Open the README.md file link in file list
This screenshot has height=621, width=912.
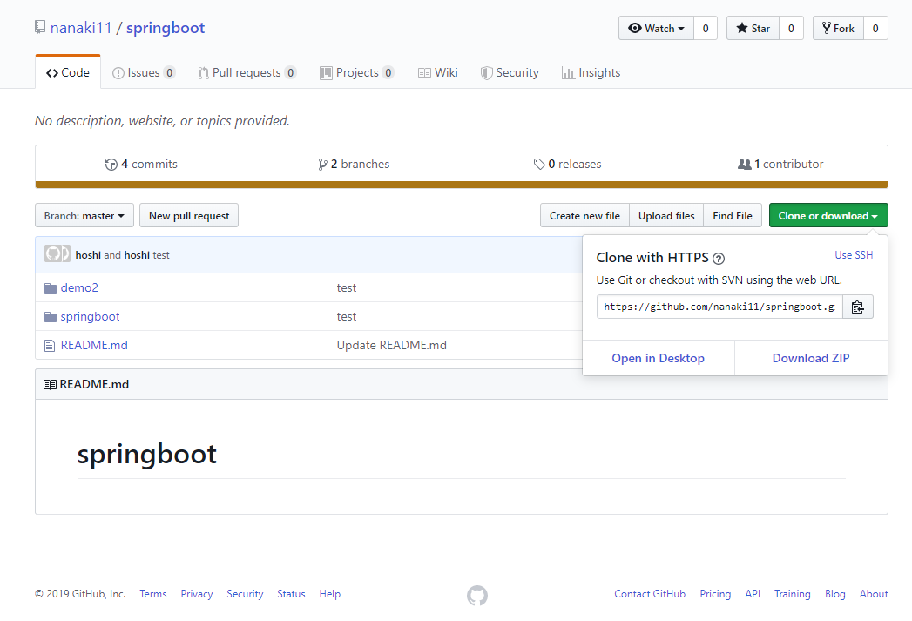94,346
